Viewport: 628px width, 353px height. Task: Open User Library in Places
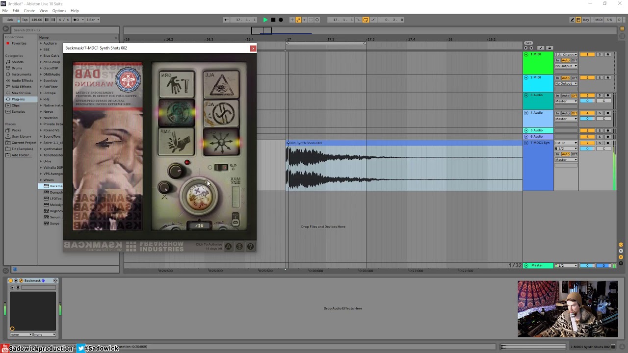pos(22,136)
